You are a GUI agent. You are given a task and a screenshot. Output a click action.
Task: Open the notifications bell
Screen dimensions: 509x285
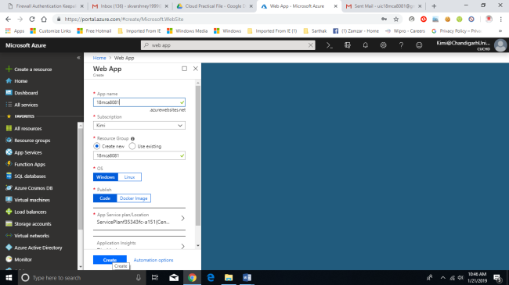coord(365,45)
